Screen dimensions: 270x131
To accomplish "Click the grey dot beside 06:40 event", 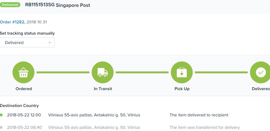I will click(x=1, y=128).
